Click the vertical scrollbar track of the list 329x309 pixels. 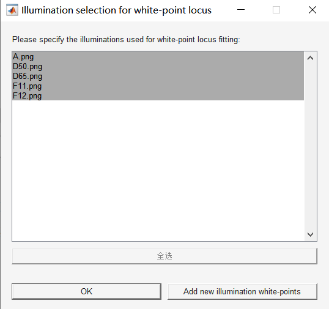310,147
